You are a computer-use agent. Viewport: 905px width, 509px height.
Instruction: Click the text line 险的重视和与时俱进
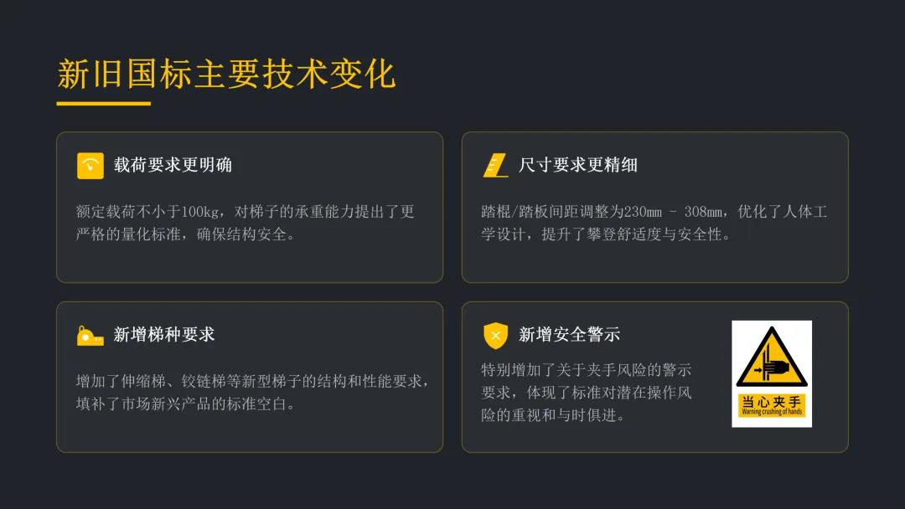pyautogui.click(x=554, y=415)
